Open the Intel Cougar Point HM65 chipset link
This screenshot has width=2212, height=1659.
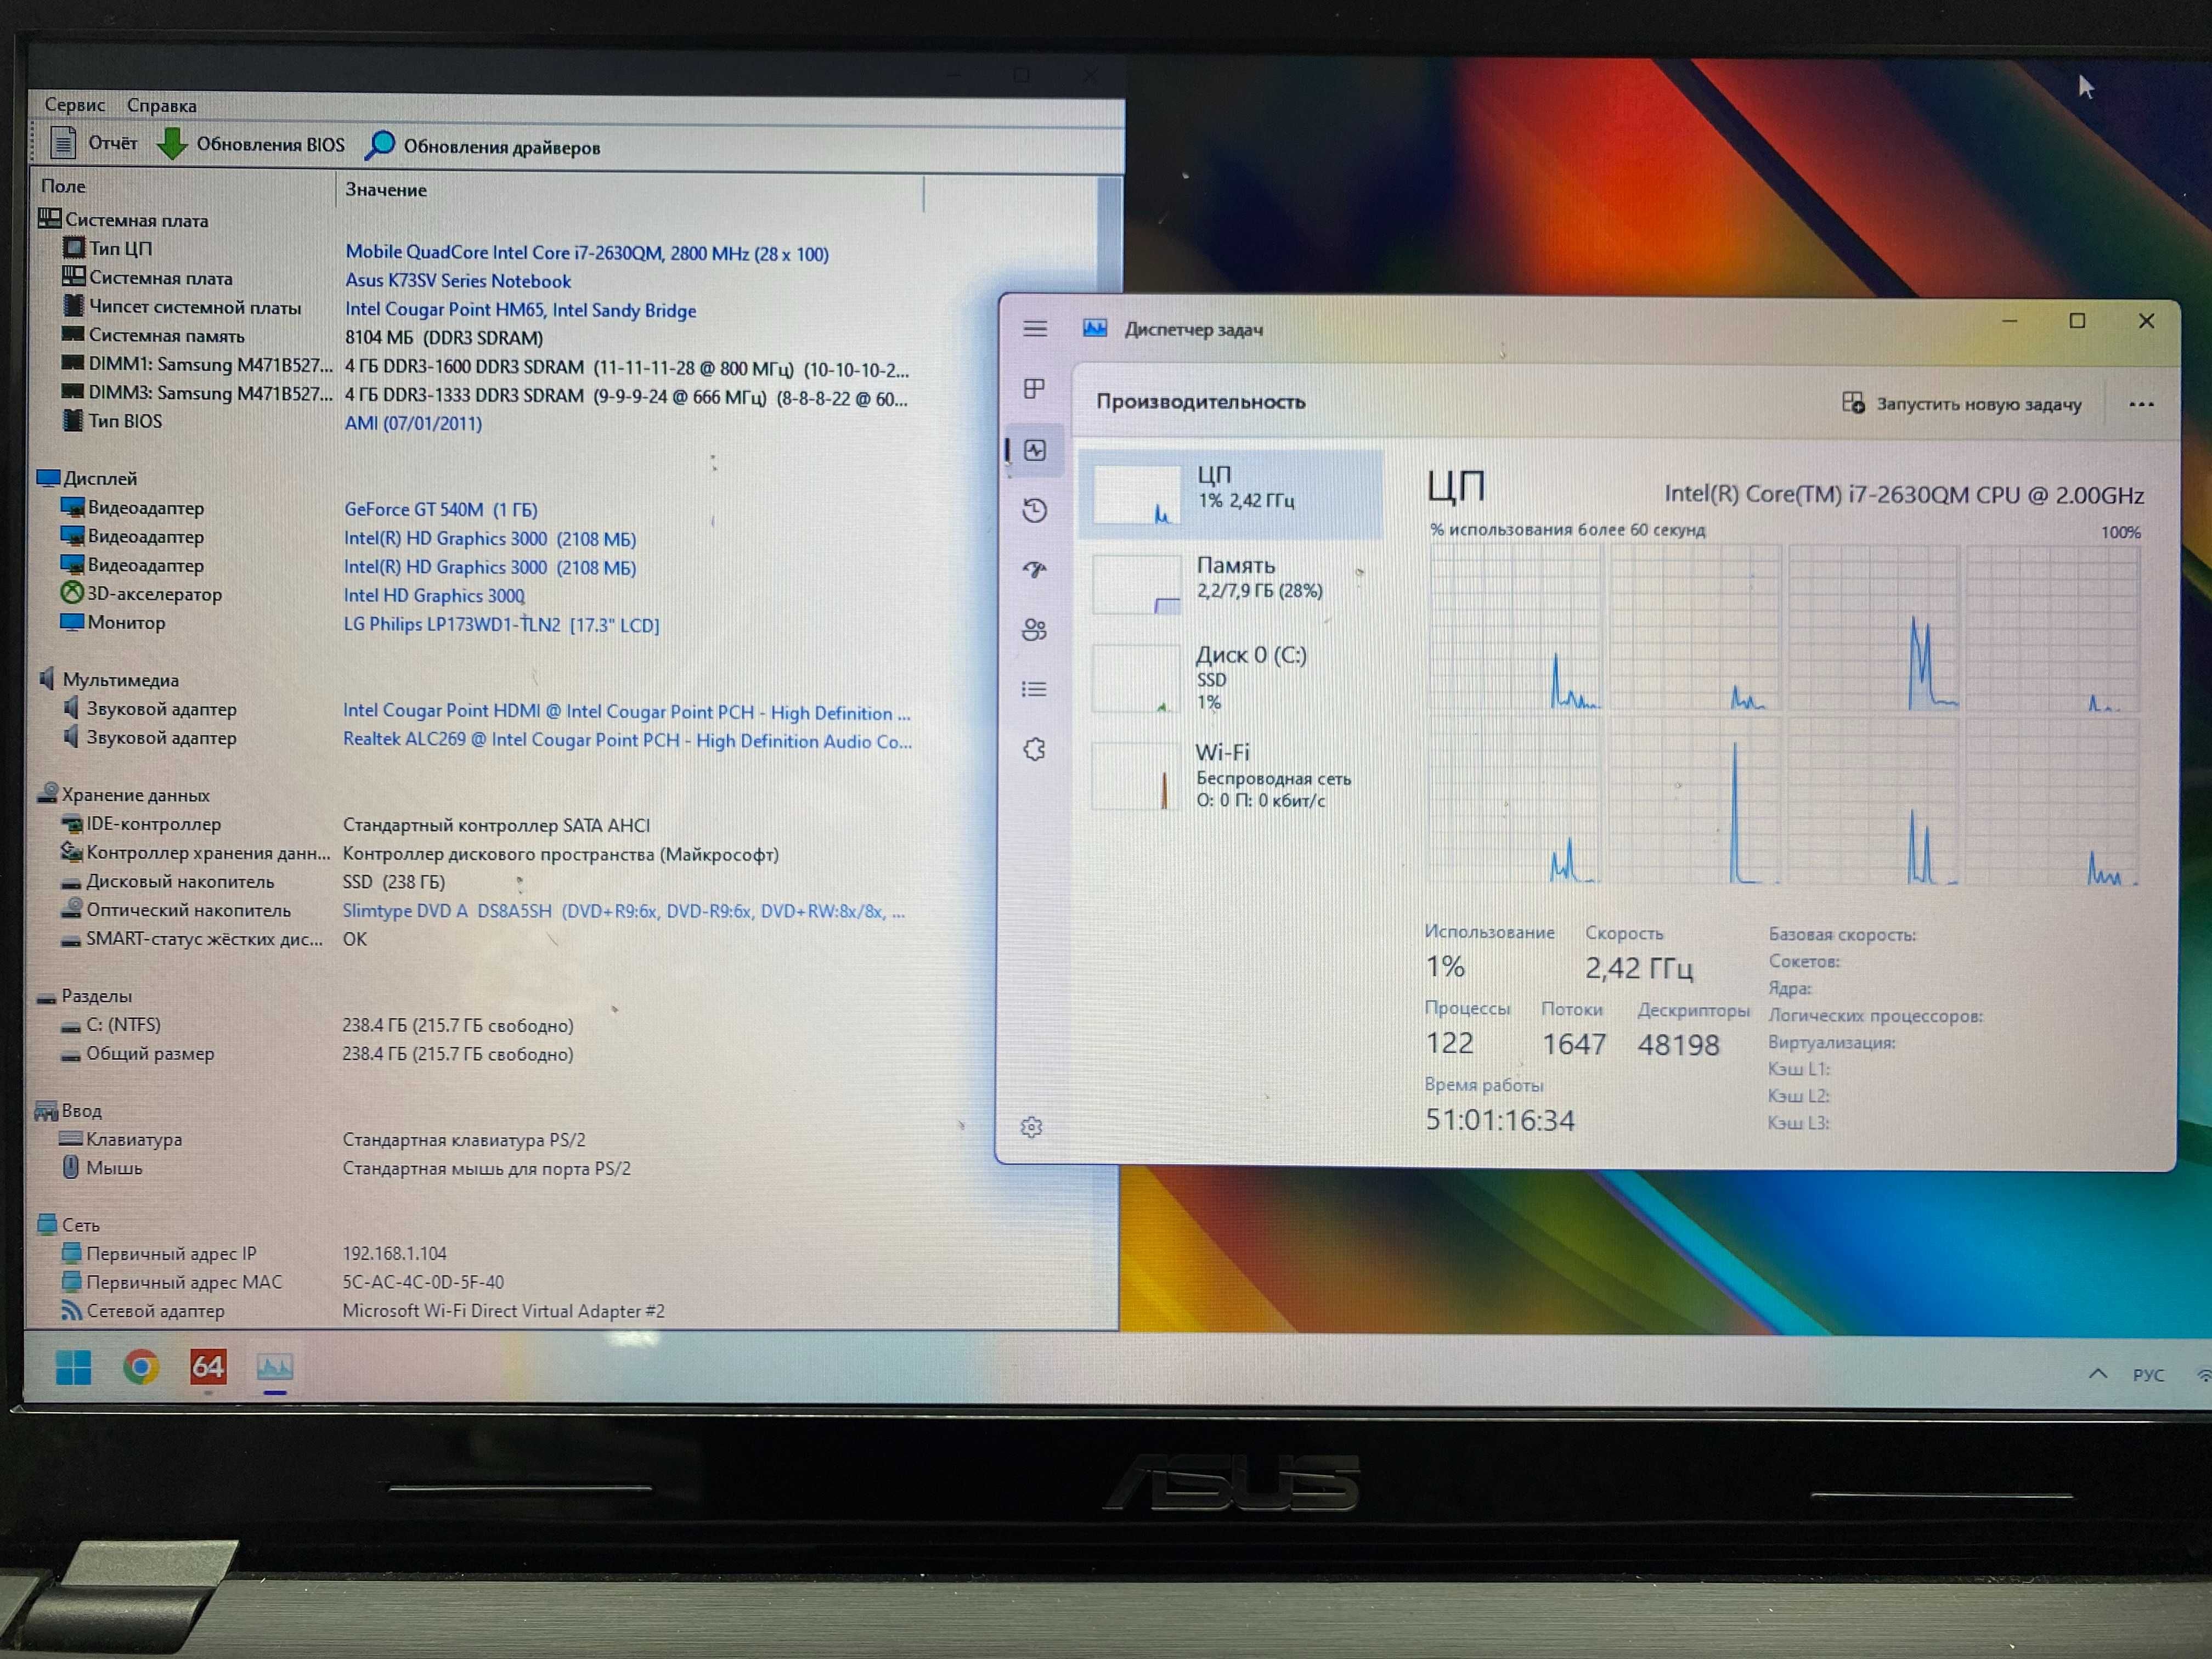(520, 310)
